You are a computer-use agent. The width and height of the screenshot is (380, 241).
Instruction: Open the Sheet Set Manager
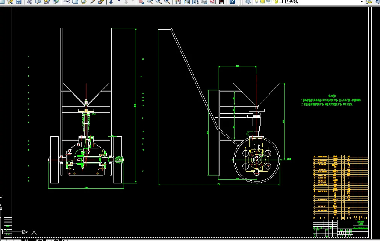(204, 2)
